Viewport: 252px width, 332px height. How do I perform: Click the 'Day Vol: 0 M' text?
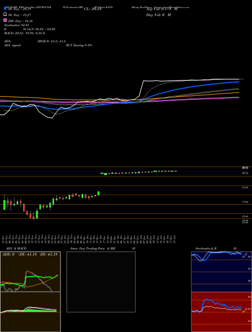158,15
